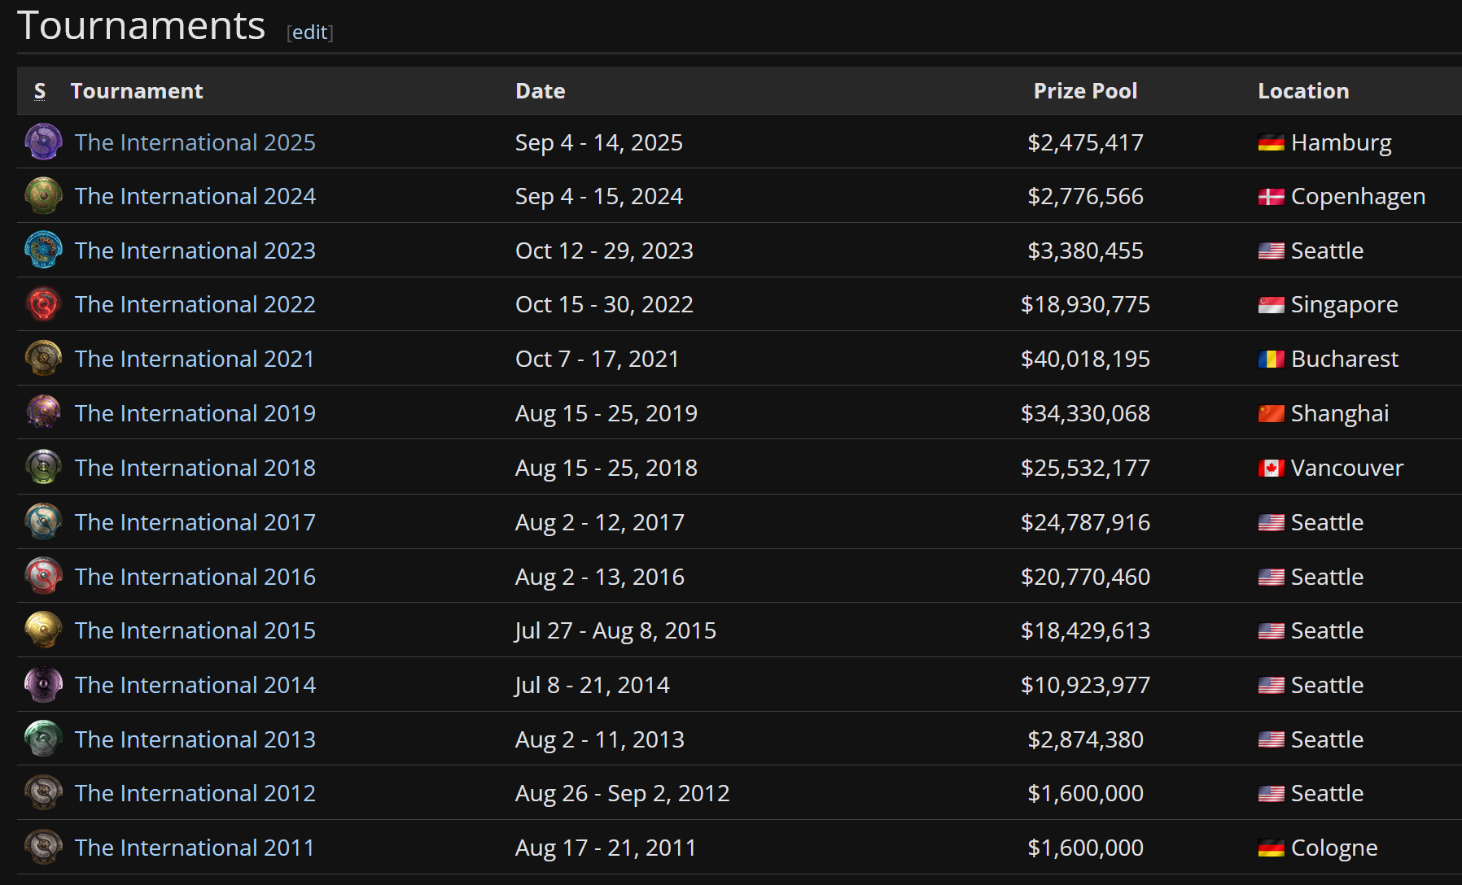Click the China flag beside Shanghai
This screenshot has width=1462, height=885.
(1271, 414)
